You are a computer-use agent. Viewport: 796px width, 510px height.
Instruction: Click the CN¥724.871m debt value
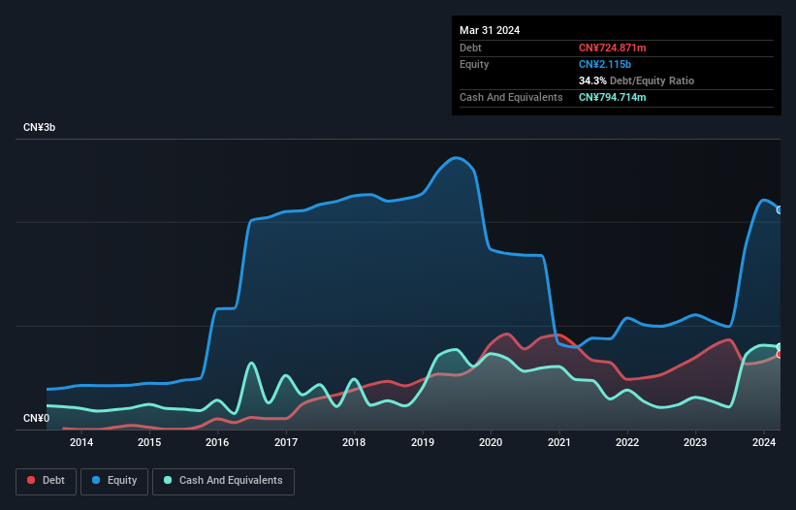(x=612, y=48)
